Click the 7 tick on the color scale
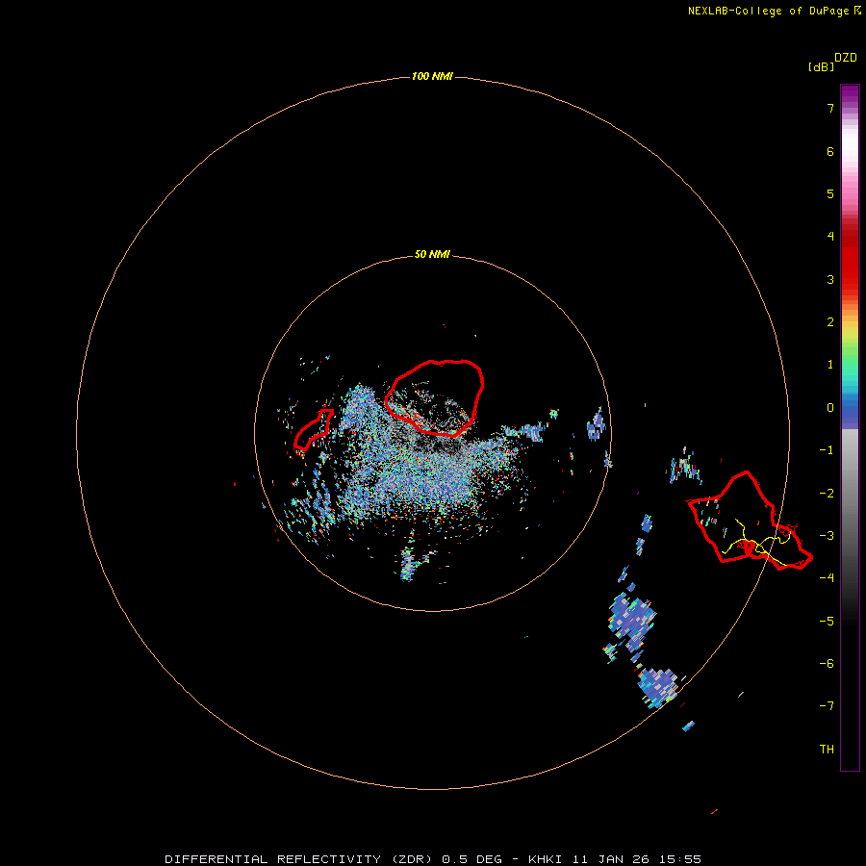This screenshot has width=866, height=866. (830, 108)
